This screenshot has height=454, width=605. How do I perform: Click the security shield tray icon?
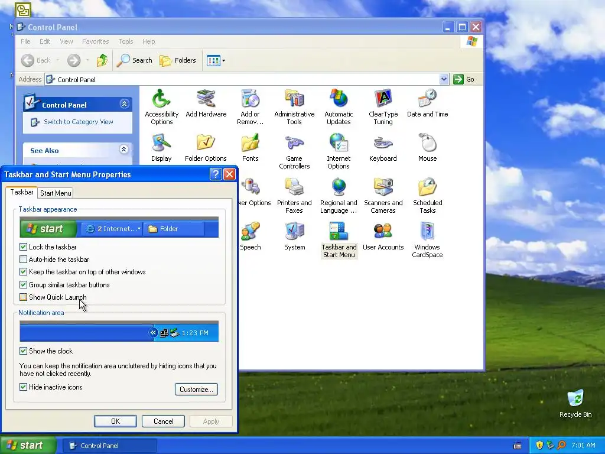(539, 445)
